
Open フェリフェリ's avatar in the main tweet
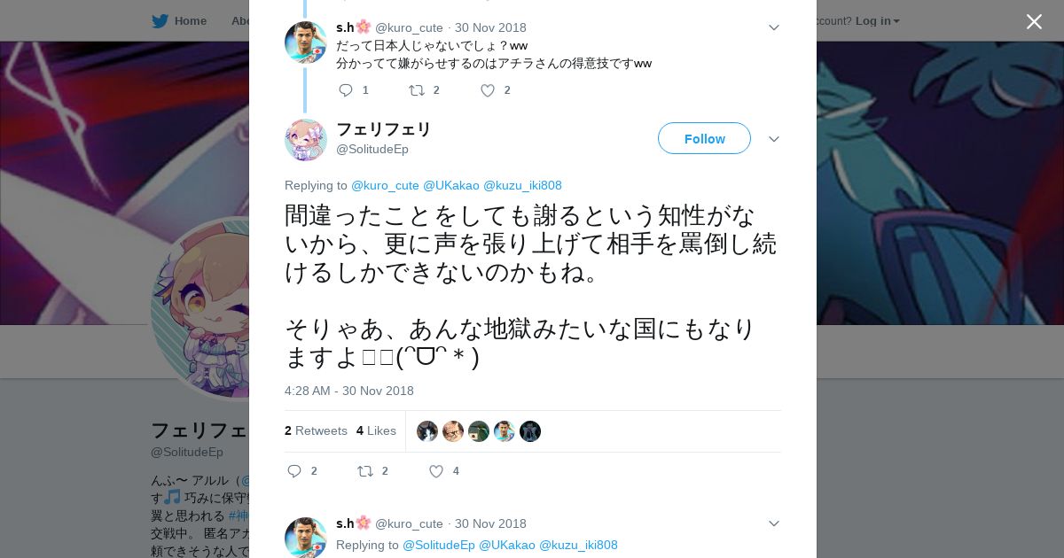pyautogui.click(x=306, y=140)
